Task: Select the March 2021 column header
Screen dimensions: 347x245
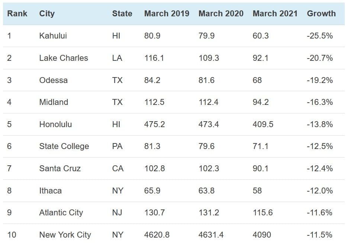Action: [275, 14]
